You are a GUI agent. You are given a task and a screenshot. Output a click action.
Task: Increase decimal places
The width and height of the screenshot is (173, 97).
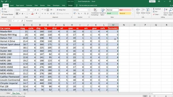coord(85,13)
